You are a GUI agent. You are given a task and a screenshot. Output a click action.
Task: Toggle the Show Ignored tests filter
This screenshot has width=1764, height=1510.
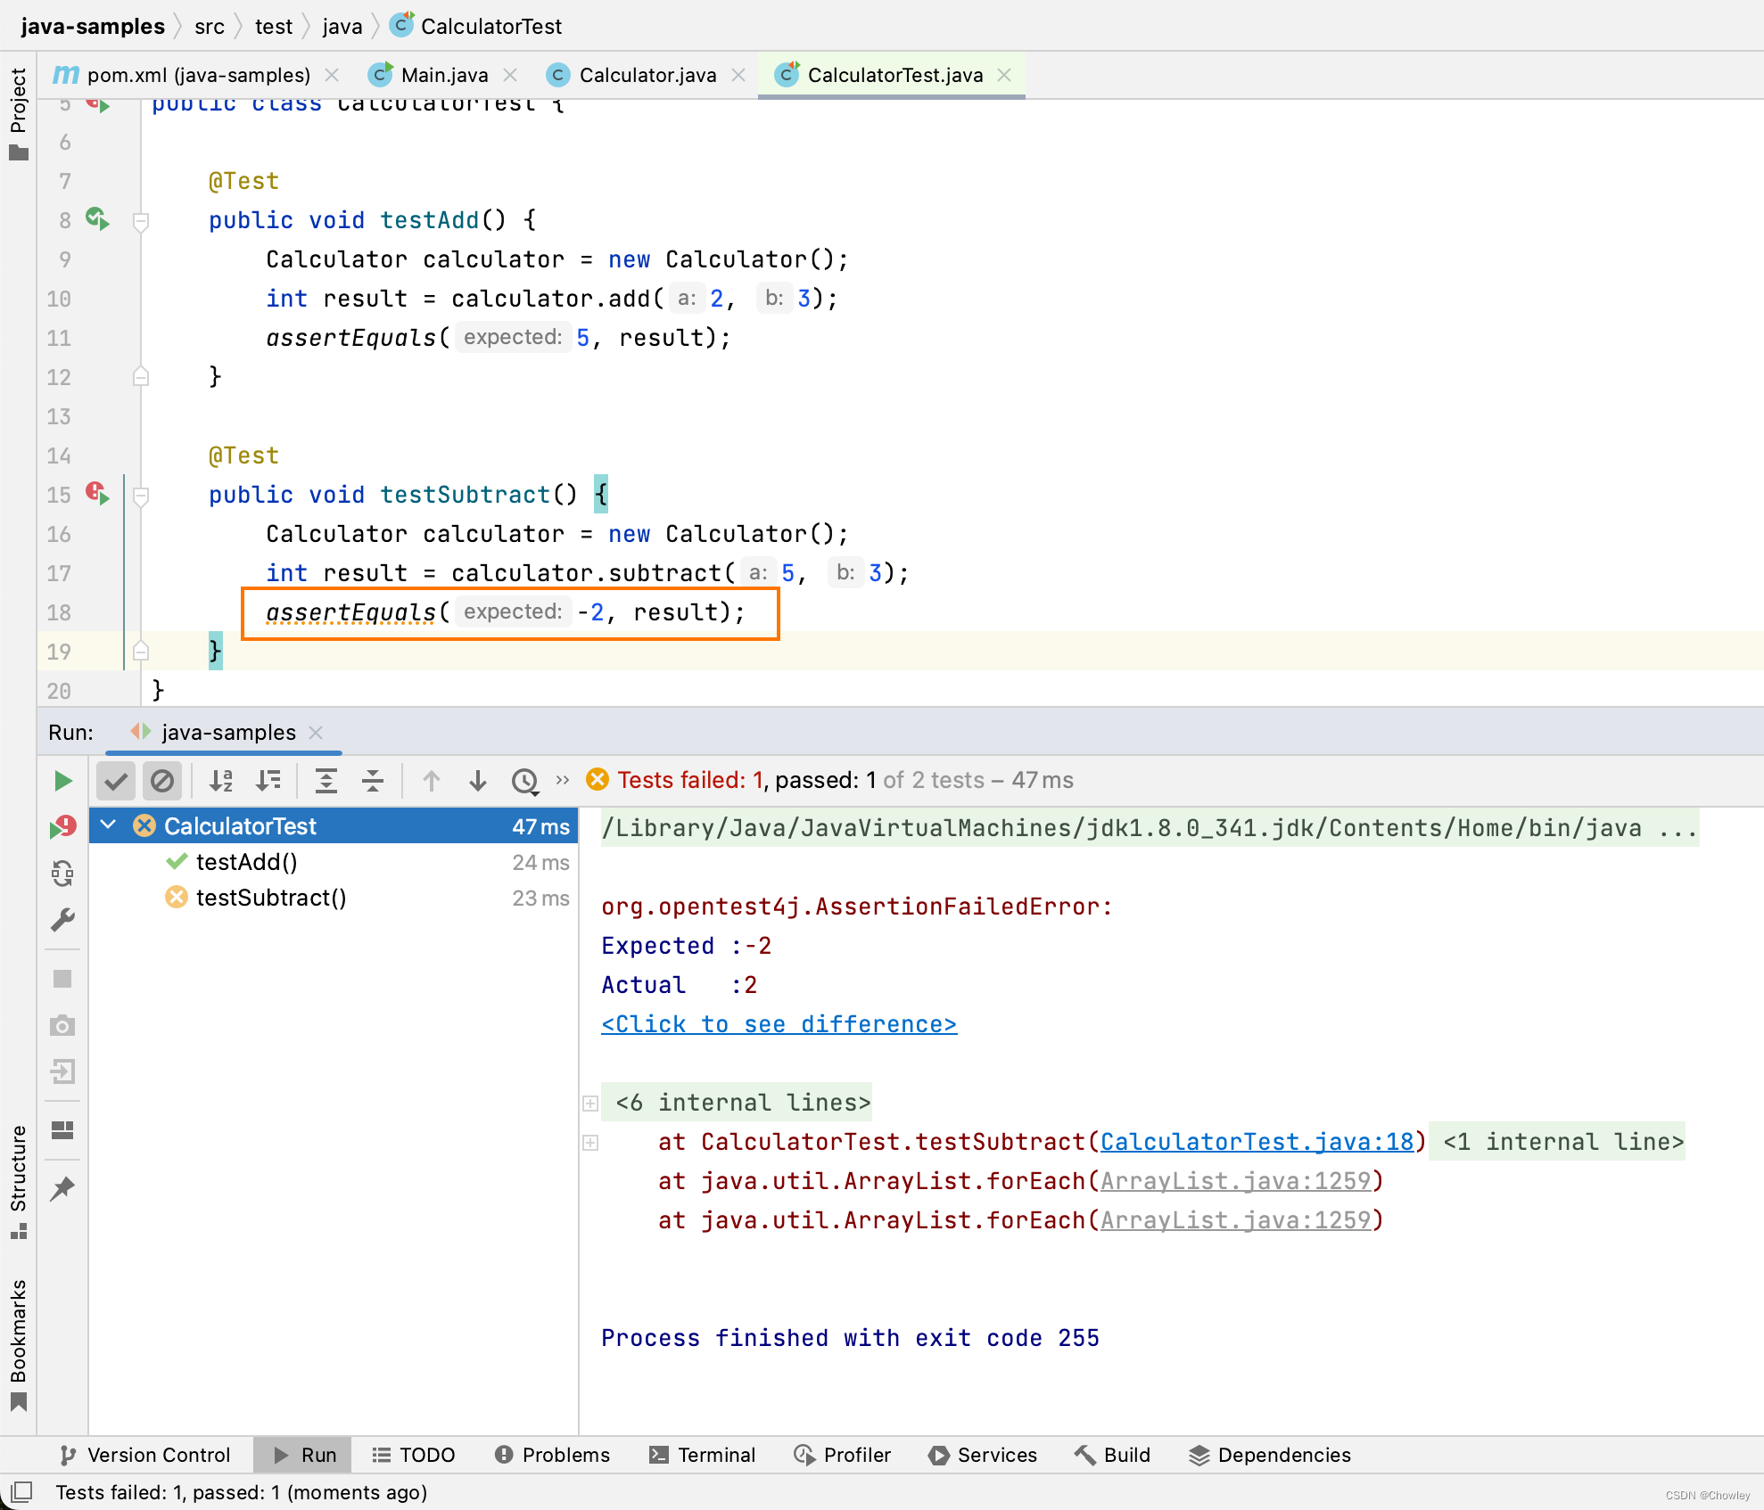(162, 780)
